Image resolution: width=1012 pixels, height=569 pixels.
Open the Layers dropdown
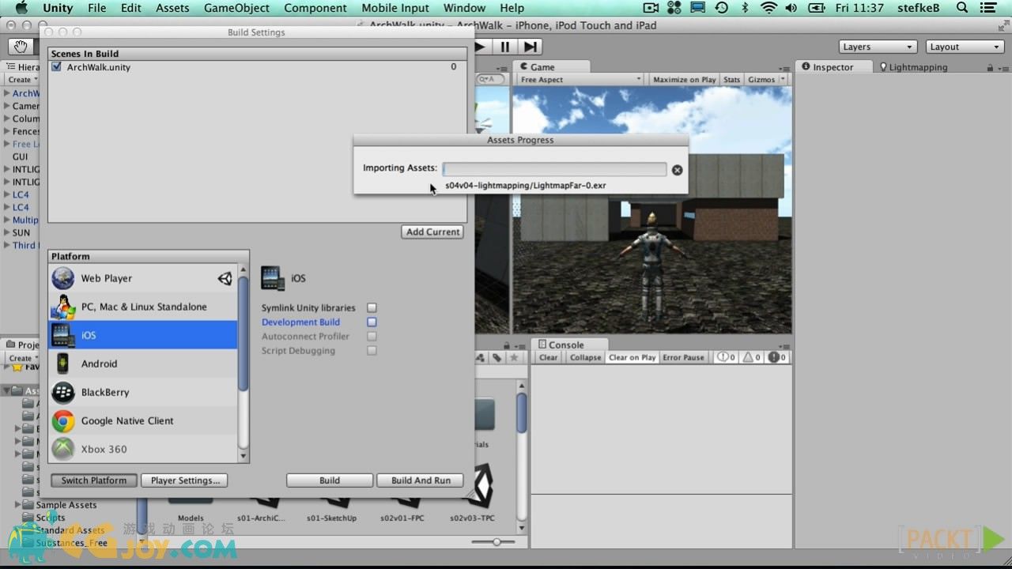pyautogui.click(x=878, y=47)
